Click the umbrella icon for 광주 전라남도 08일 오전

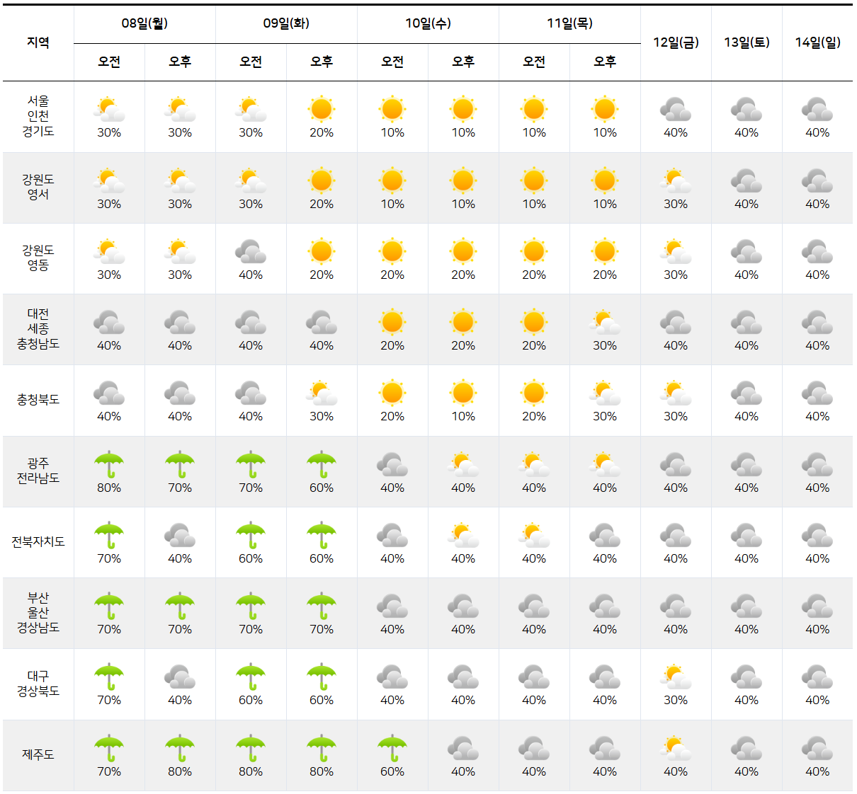click(109, 464)
